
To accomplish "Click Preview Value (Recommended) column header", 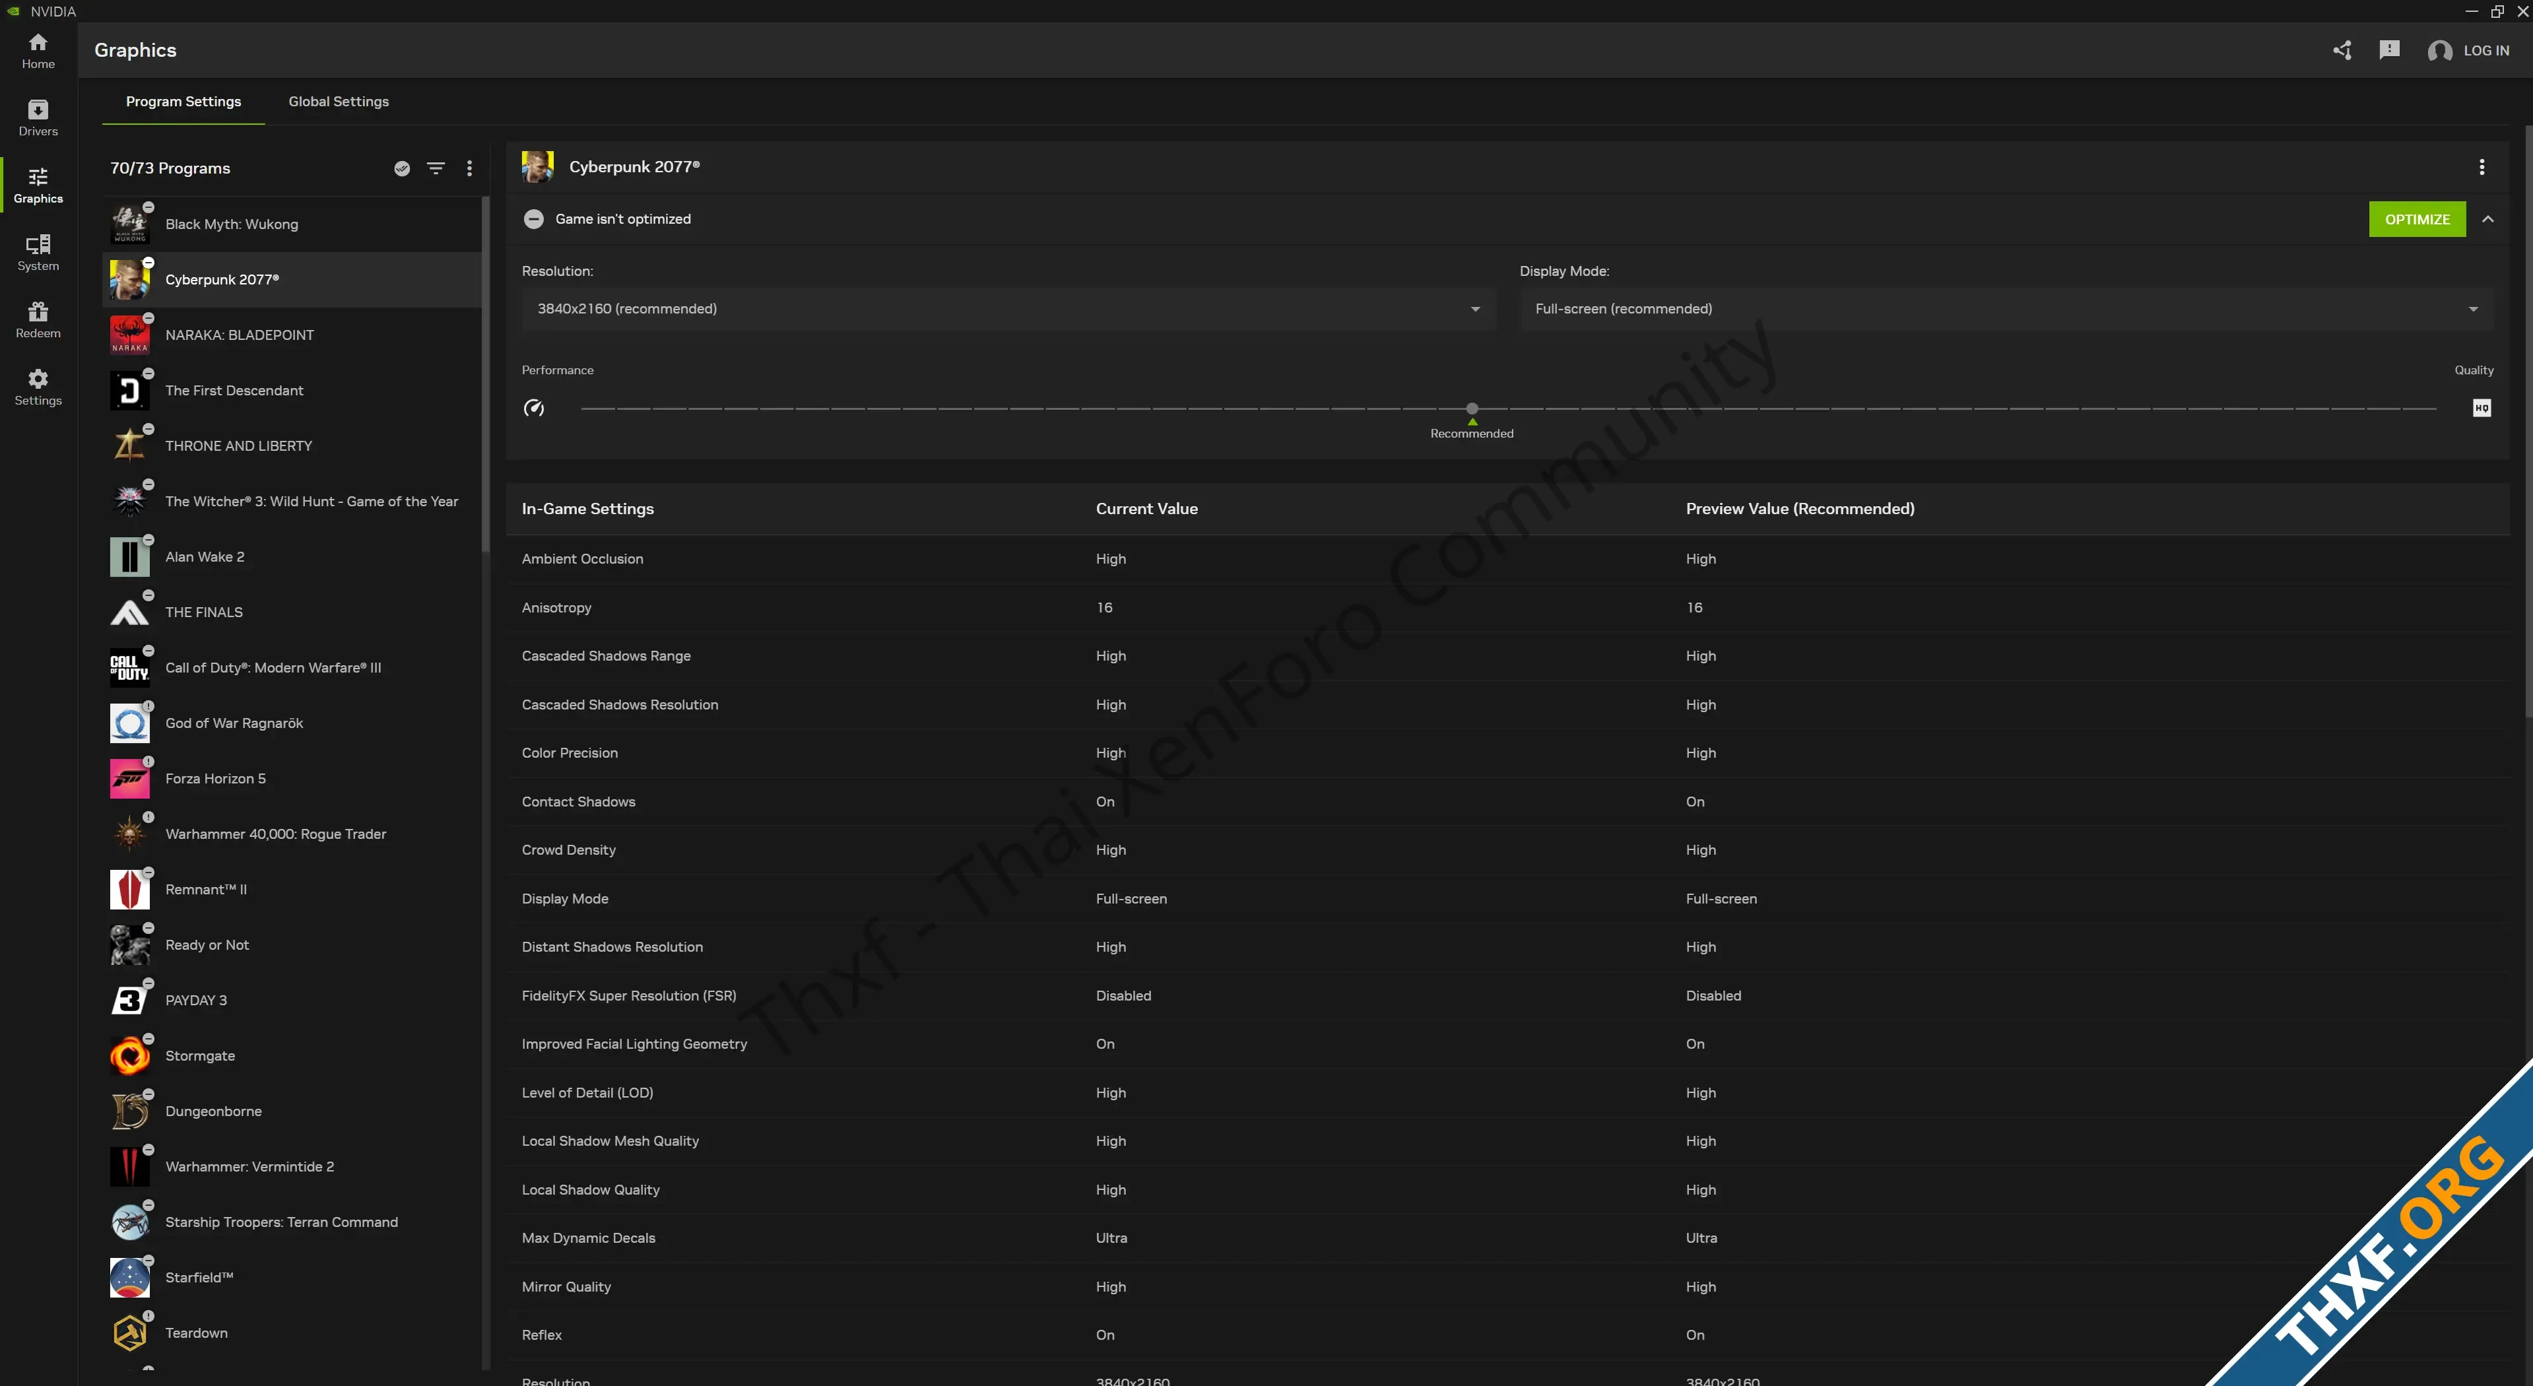I will click(x=1800, y=509).
